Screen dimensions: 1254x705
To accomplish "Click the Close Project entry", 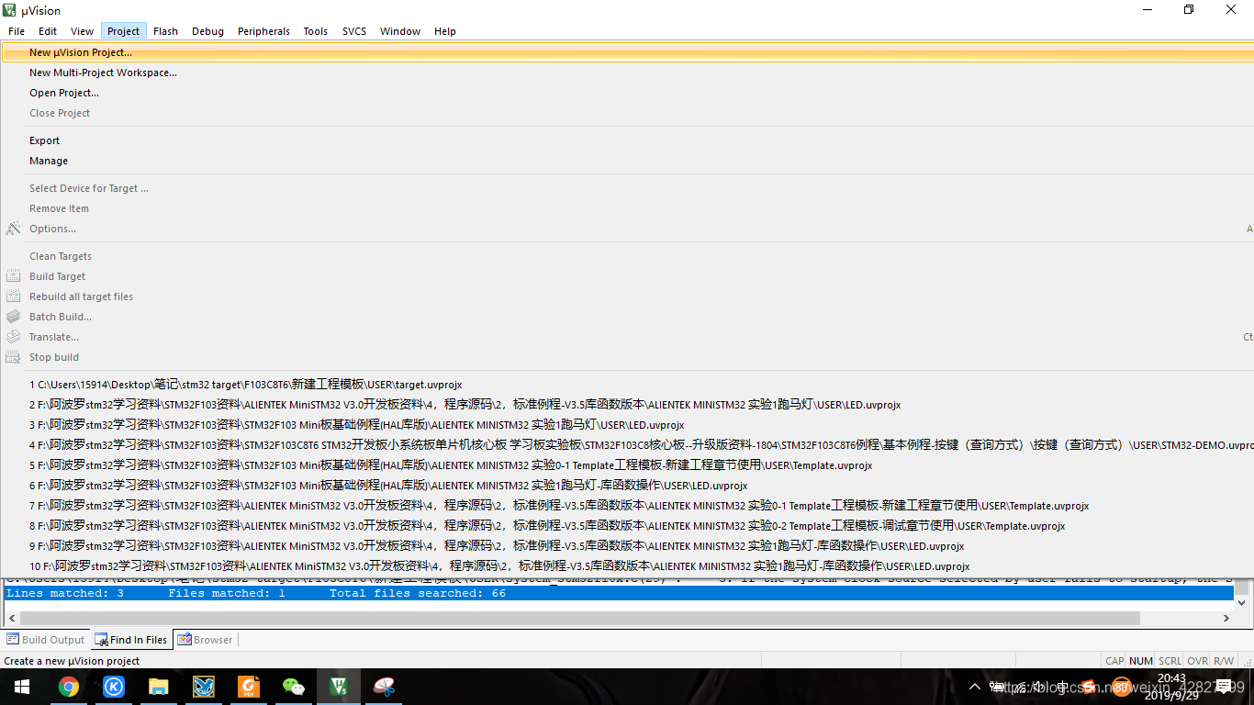I will click(627, 113).
